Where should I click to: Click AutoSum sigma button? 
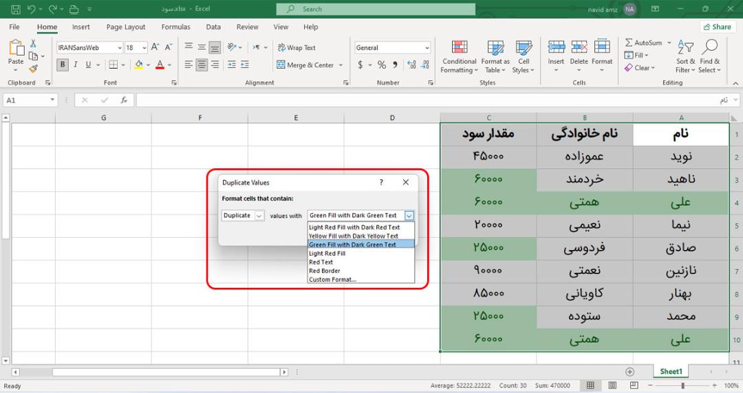[x=643, y=43]
